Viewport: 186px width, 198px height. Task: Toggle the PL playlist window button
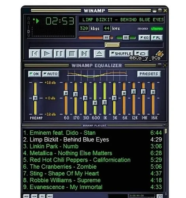click(x=157, y=38)
